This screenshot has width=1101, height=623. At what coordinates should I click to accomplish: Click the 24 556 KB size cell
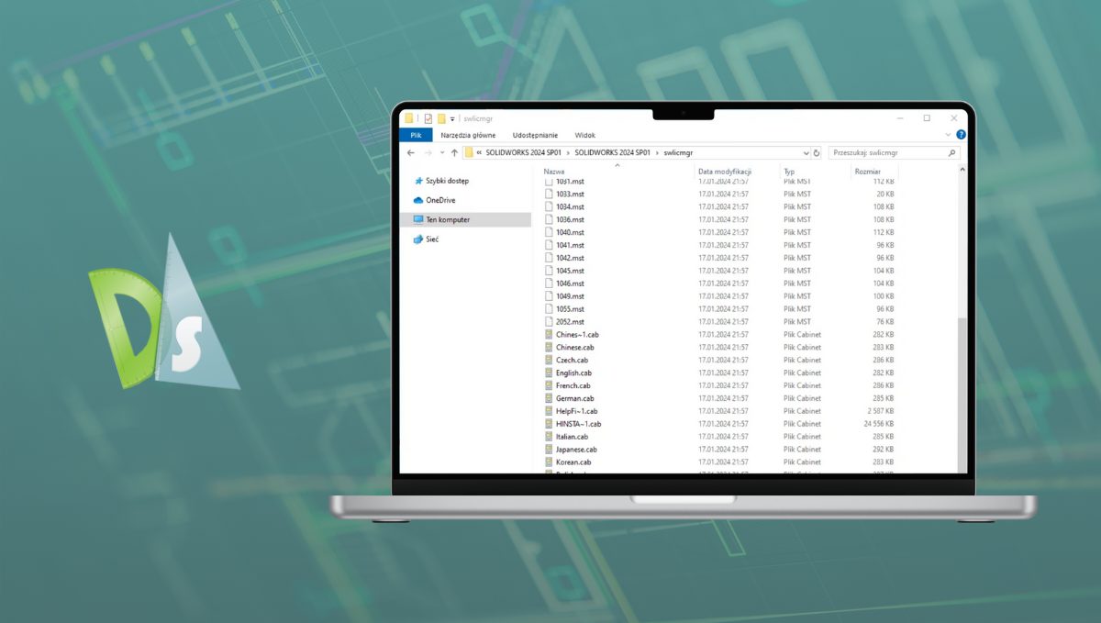[x=878, y=424]
